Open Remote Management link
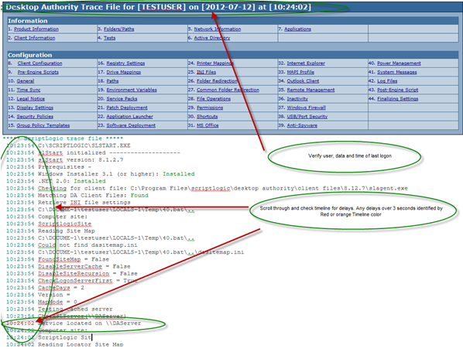This screenshot has width=463, height=349. click(311, 90)
